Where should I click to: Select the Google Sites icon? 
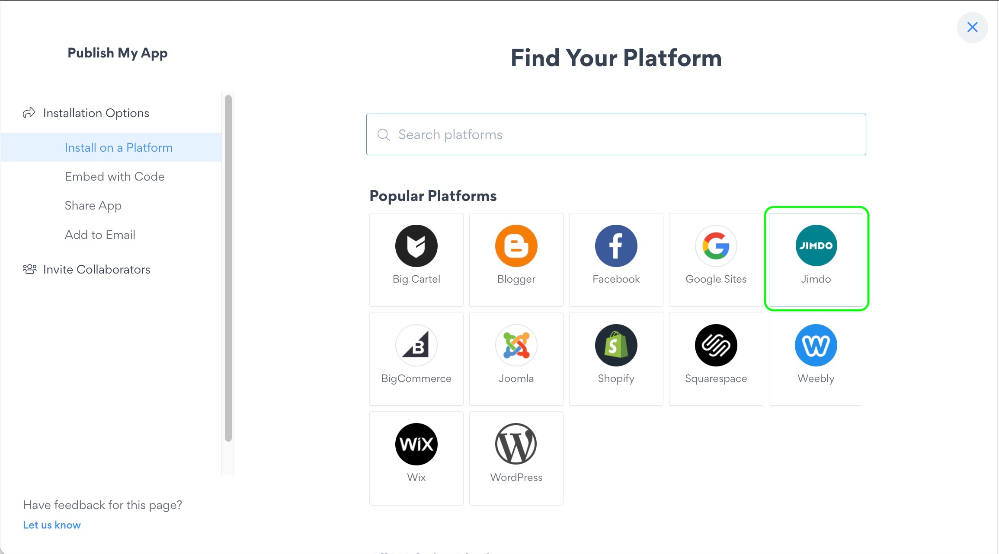(x=716, y=246)
